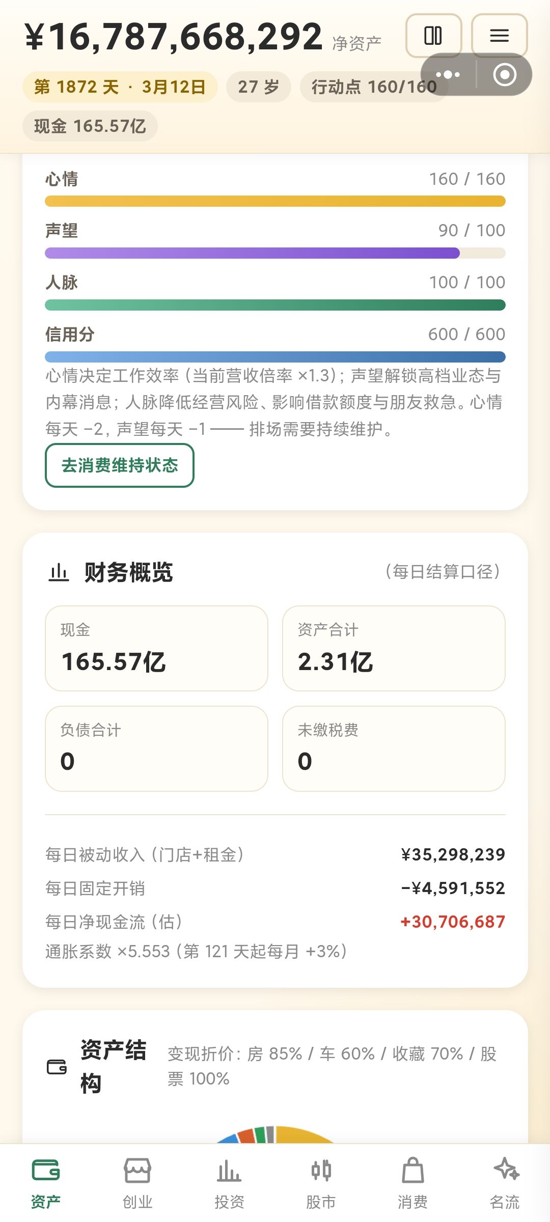Select the 未缴税费 card
This screenshot has height=1222, width=550.
(x=394, y=748)
